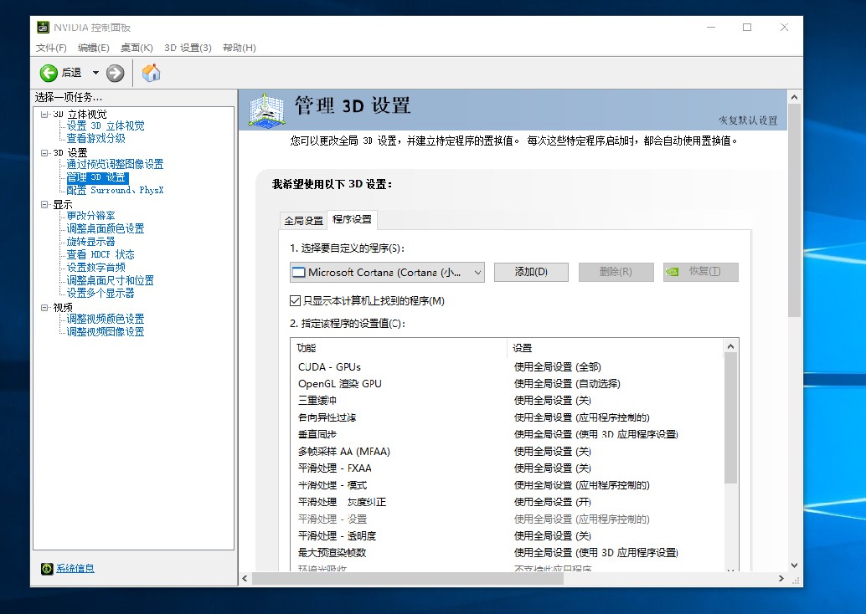
Task: Switch to the 全局设置 tab
Action: [x=303, y=221]
